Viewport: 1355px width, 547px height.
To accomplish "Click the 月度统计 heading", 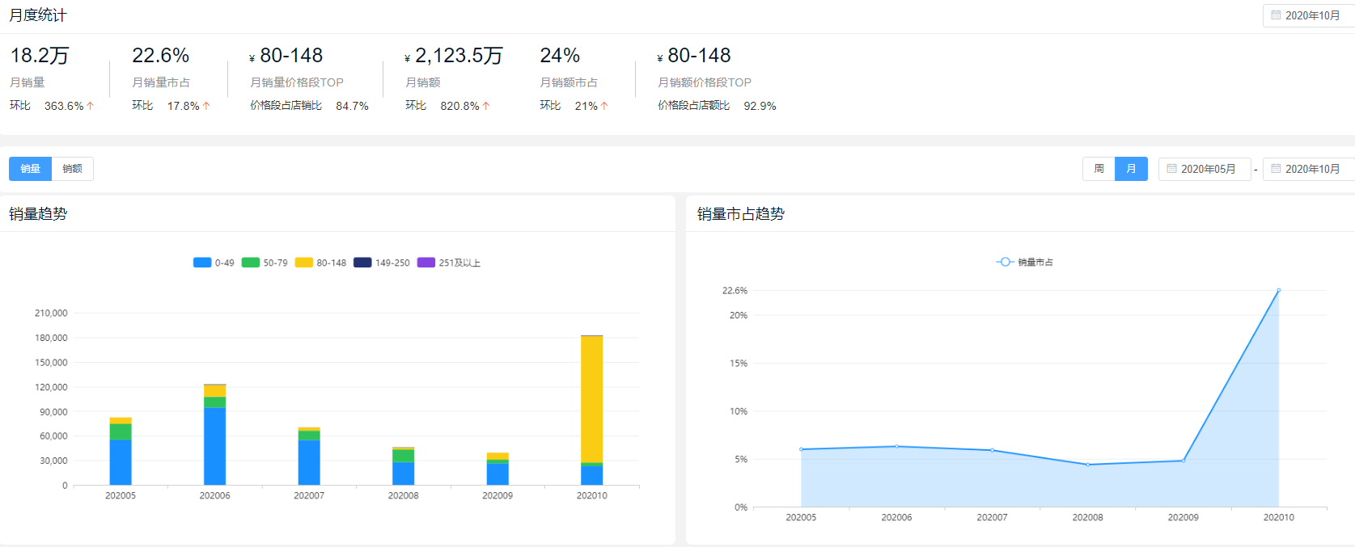I will [x=38, y=15].
